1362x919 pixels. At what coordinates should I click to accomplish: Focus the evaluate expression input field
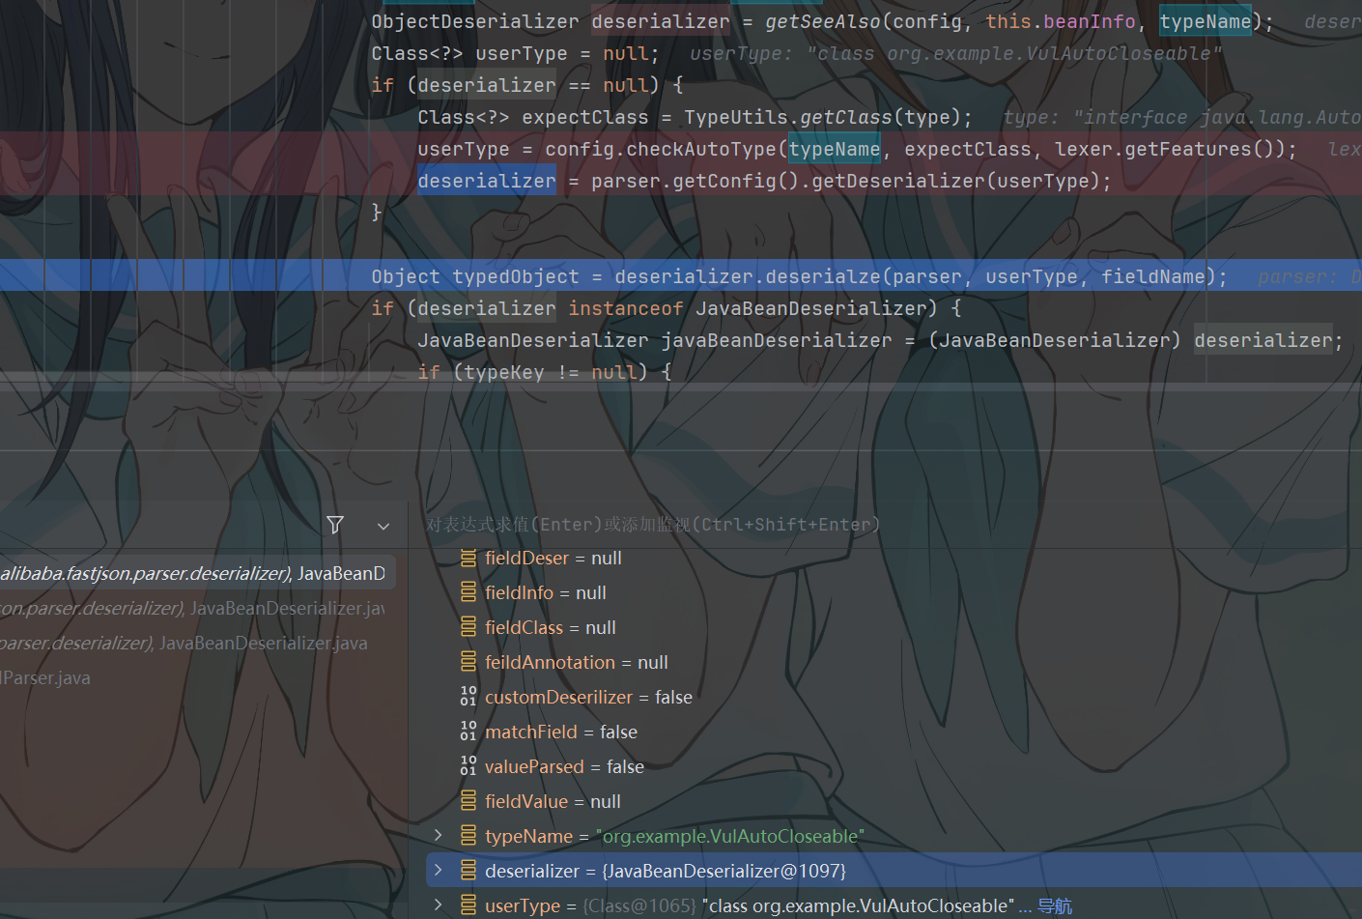pos(884,525)
